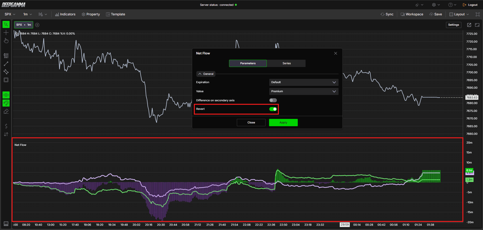Click the dollar sign tool
The image size is (483, 230).
coord(6,126)
